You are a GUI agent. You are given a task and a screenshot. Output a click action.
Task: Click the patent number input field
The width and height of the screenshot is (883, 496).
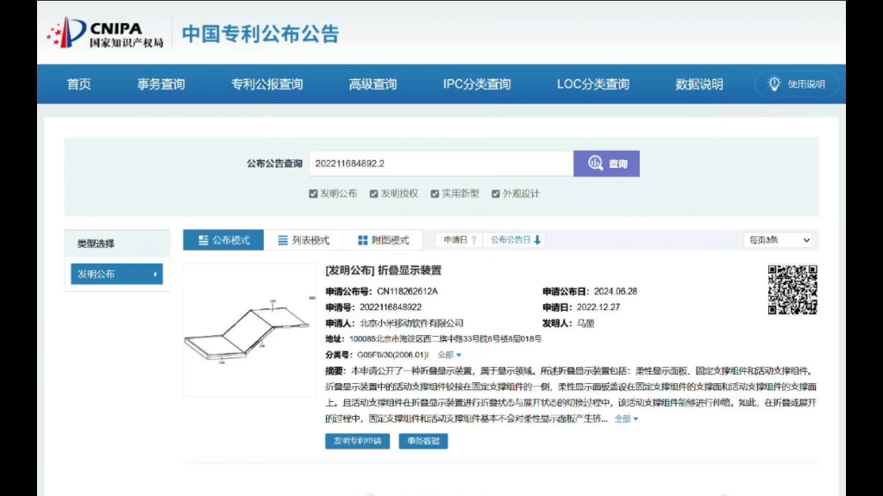[440, 163]
